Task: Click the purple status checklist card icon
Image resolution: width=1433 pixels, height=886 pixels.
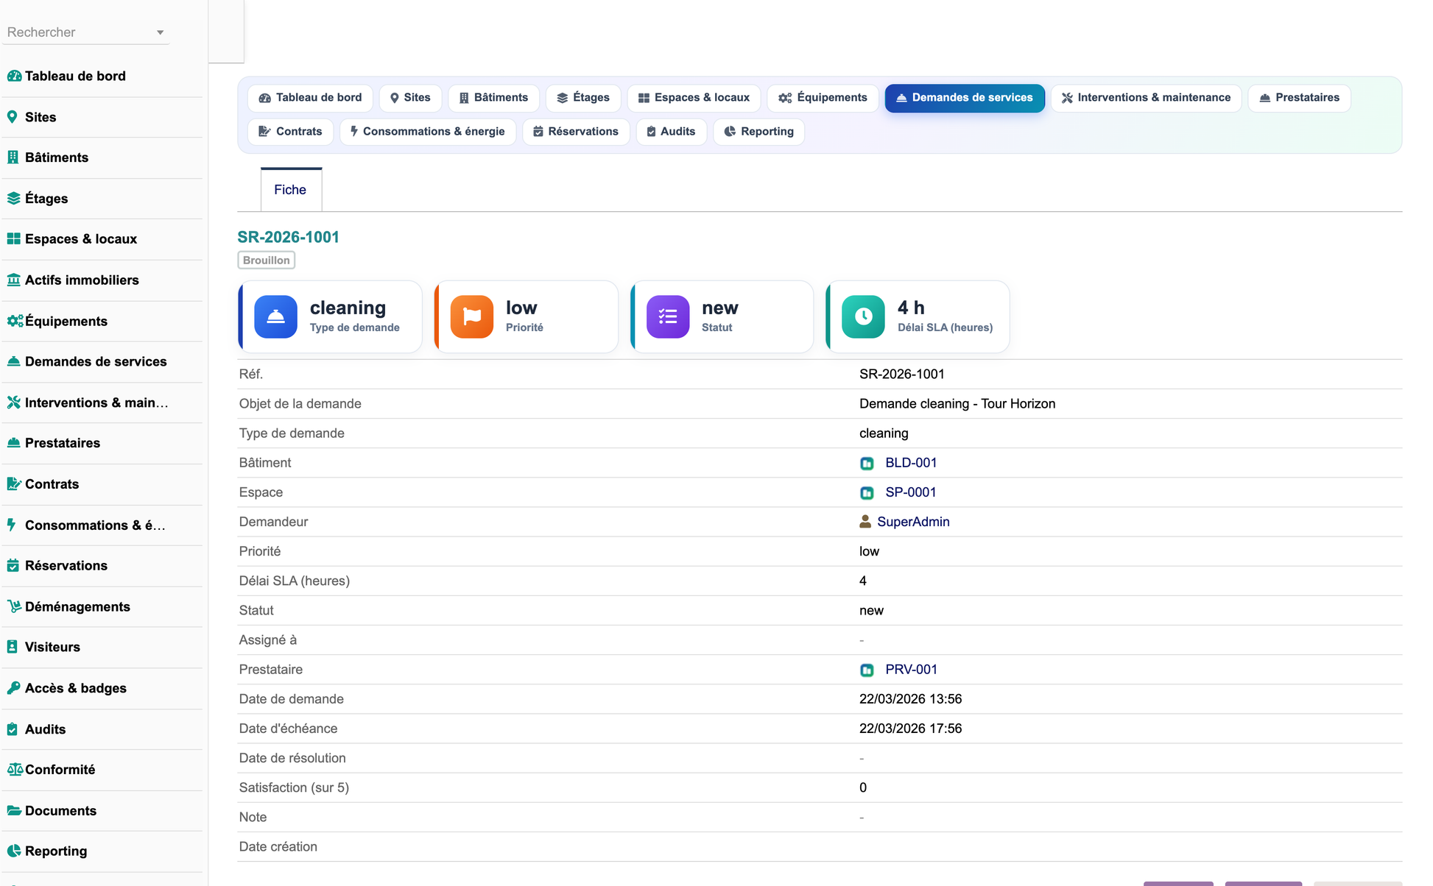Action: [668, 316]
